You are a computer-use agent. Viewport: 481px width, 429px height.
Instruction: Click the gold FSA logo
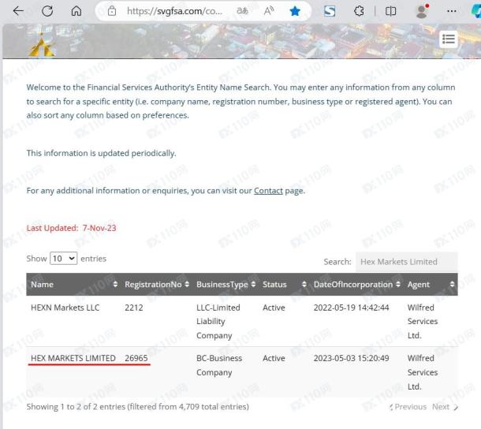(x=42, y=44)
